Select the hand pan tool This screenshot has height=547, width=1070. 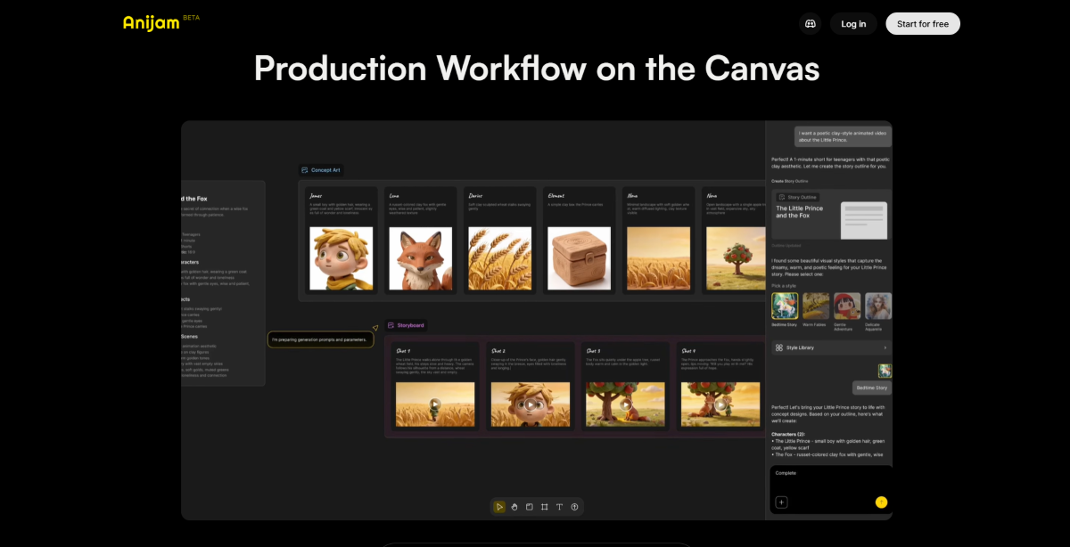coord(514,507)
